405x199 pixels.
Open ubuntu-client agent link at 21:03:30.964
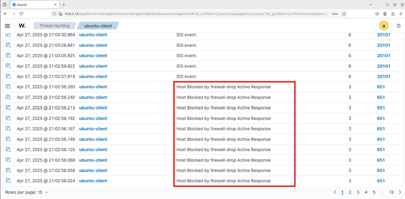(93, 35)
